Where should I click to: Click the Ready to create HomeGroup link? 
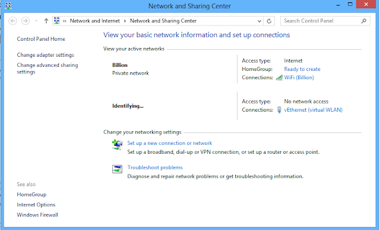302,69
